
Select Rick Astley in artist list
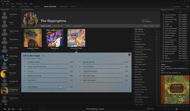tap(10, 66)
